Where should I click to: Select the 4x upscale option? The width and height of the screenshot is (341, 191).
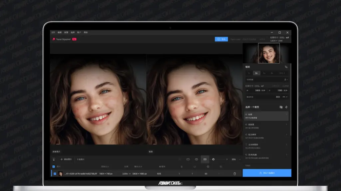265,73
